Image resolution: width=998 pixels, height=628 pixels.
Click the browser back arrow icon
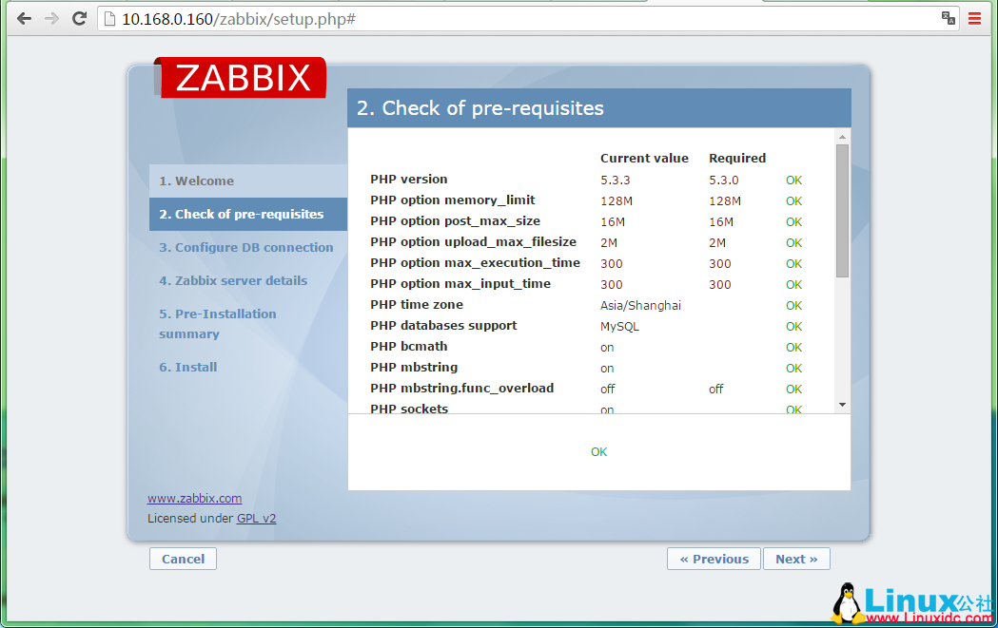24,17
